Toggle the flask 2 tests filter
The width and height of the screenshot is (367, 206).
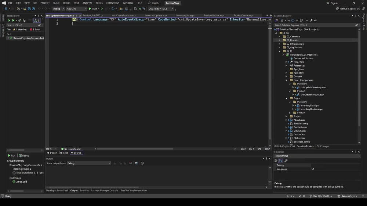37,20
